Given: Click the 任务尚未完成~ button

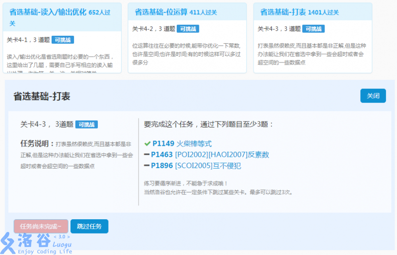Looking at the screenshot, I should pyautogui.click(x=41, y=226).
